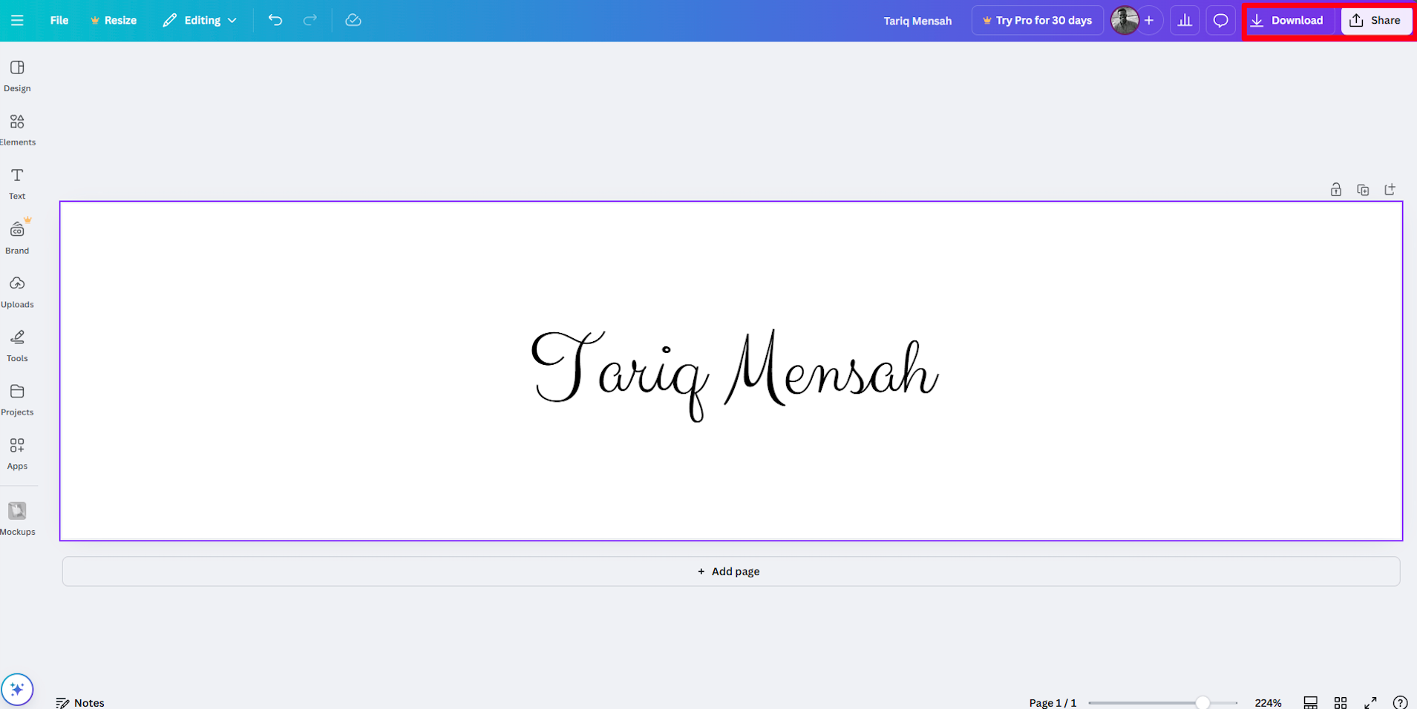Add a new page via page toolbar icon

tap(1390, 190)
